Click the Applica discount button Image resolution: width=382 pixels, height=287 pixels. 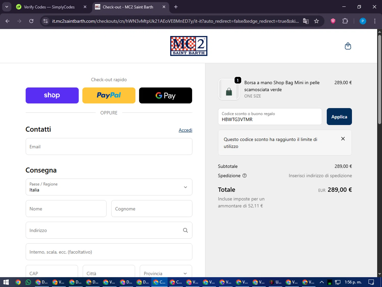coord(339,117)
